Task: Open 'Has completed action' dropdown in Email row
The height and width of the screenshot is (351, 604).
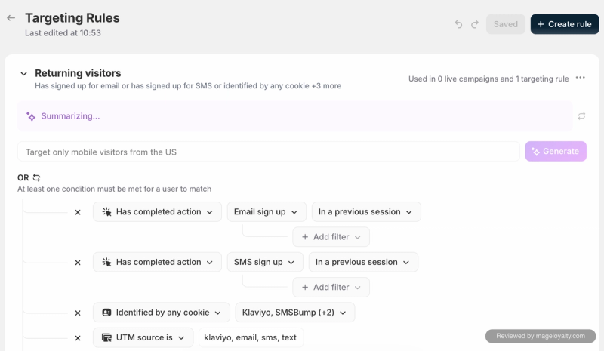Action: pyautogui.click(x=157, y=212)
